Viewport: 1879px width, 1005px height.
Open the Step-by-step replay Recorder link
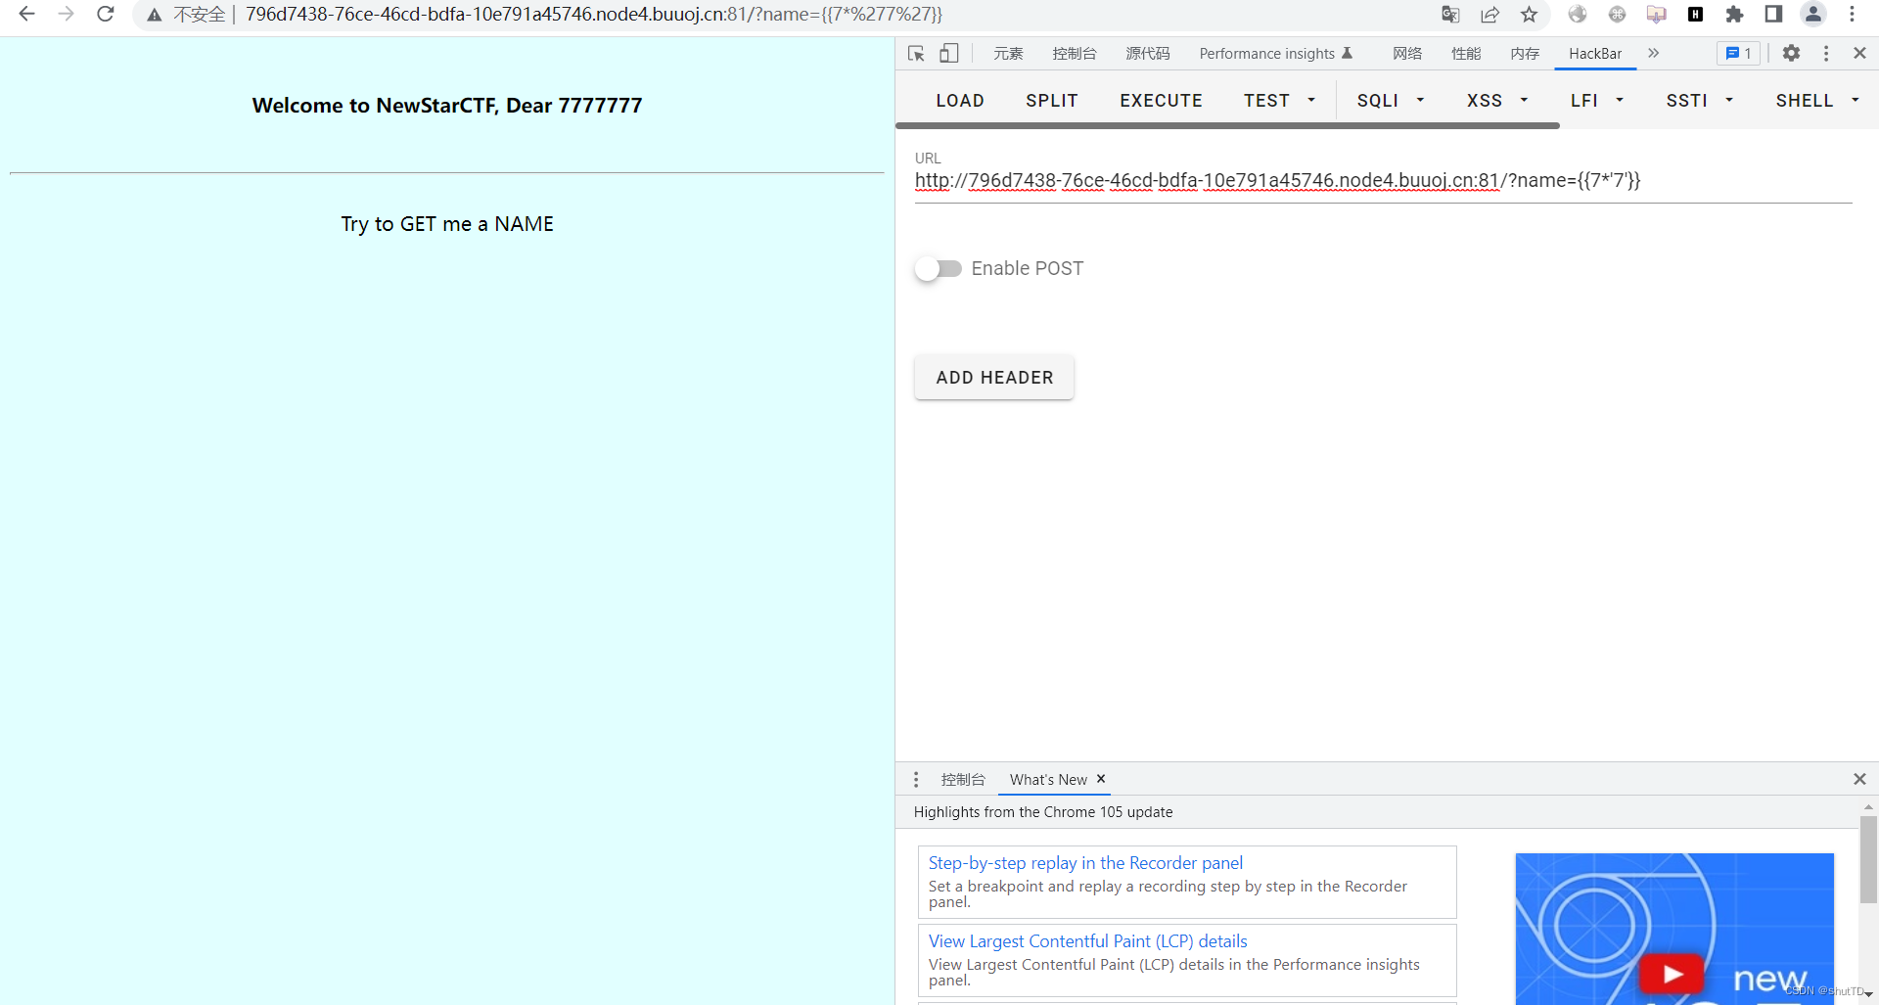1085,862
